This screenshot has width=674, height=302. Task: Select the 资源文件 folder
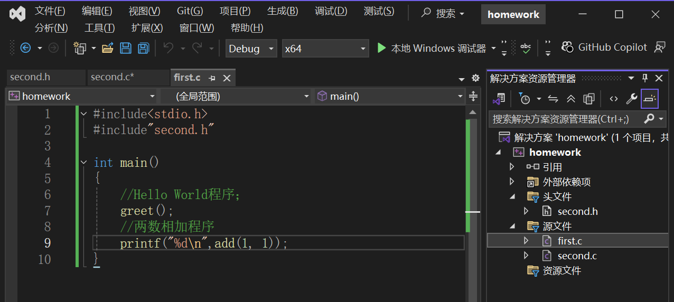(x=561, y=270)
